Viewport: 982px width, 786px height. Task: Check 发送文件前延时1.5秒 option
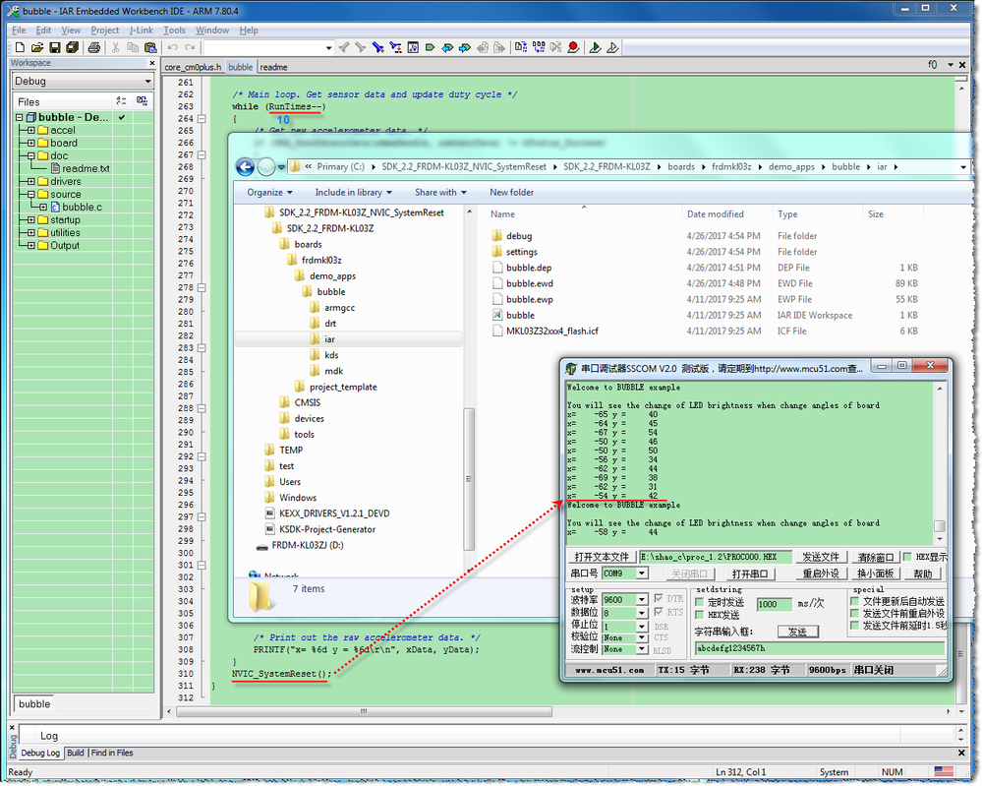pyautogui.click(x=854, y=626)
